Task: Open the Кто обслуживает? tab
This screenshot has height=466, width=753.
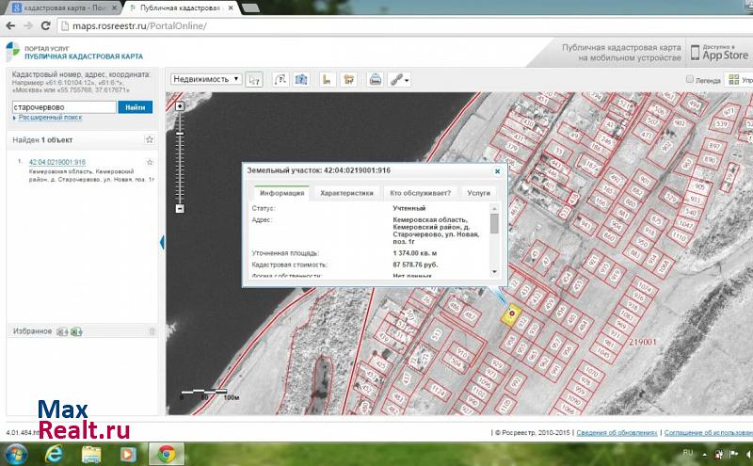Action: pyautogui.click(x=420, y=192)
